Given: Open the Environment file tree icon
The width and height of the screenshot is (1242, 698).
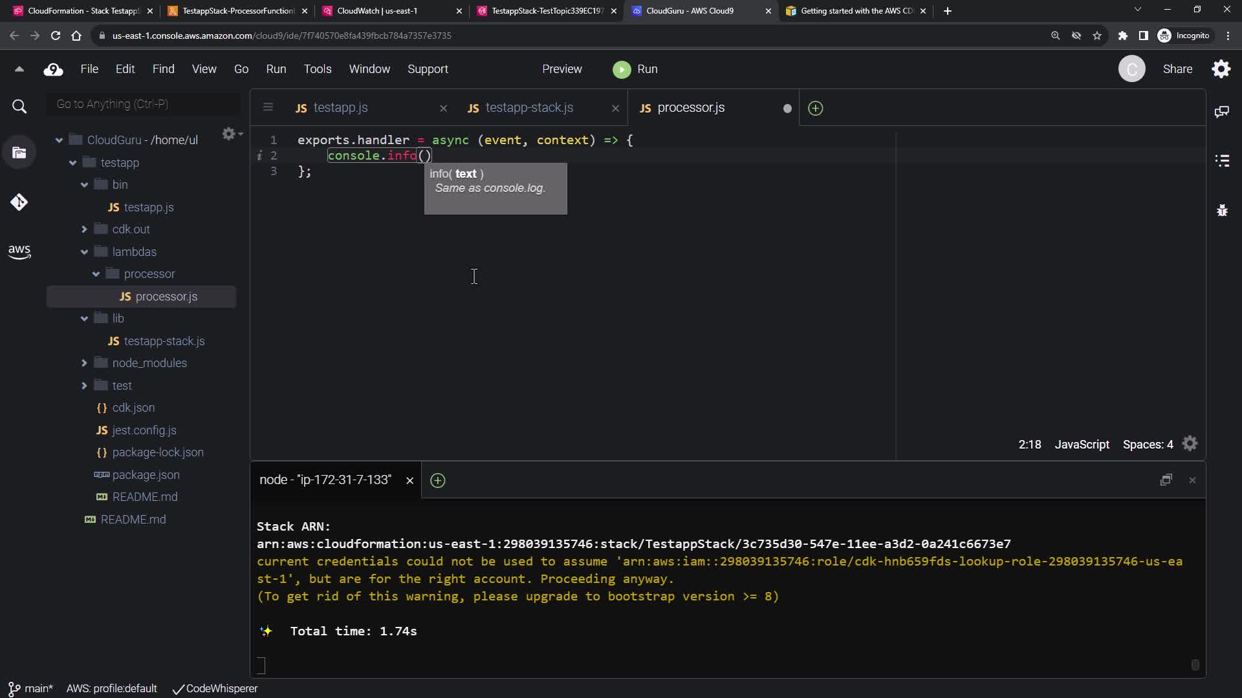Looking at the screenshot, I should point(19,153).
